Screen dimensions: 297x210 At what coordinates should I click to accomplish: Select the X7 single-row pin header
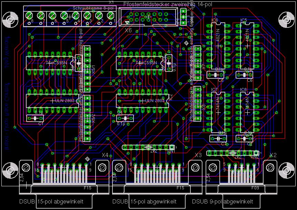(198, 62)
